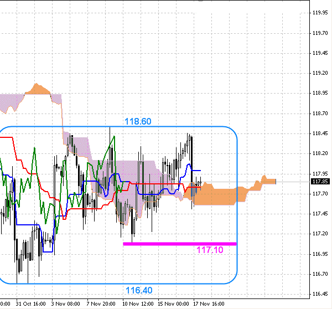The width and height of the screenshot is (332, 309).
Task: Click the 117.45 price scale label
Action: click(x=320, y=214)
